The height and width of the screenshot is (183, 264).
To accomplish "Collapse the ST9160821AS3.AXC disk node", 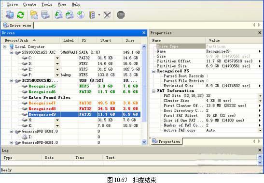I will coord(11,52).
